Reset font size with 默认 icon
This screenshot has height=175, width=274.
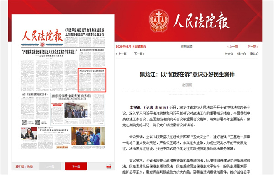[254, 54]
